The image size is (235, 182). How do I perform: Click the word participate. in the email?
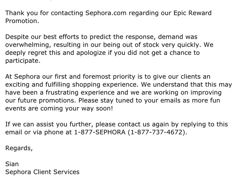coord(23,61)
